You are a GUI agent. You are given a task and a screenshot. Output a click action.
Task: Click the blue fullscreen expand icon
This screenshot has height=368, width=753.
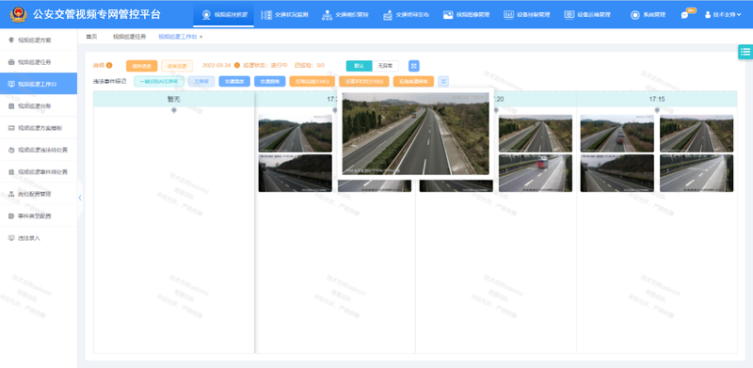414,66
